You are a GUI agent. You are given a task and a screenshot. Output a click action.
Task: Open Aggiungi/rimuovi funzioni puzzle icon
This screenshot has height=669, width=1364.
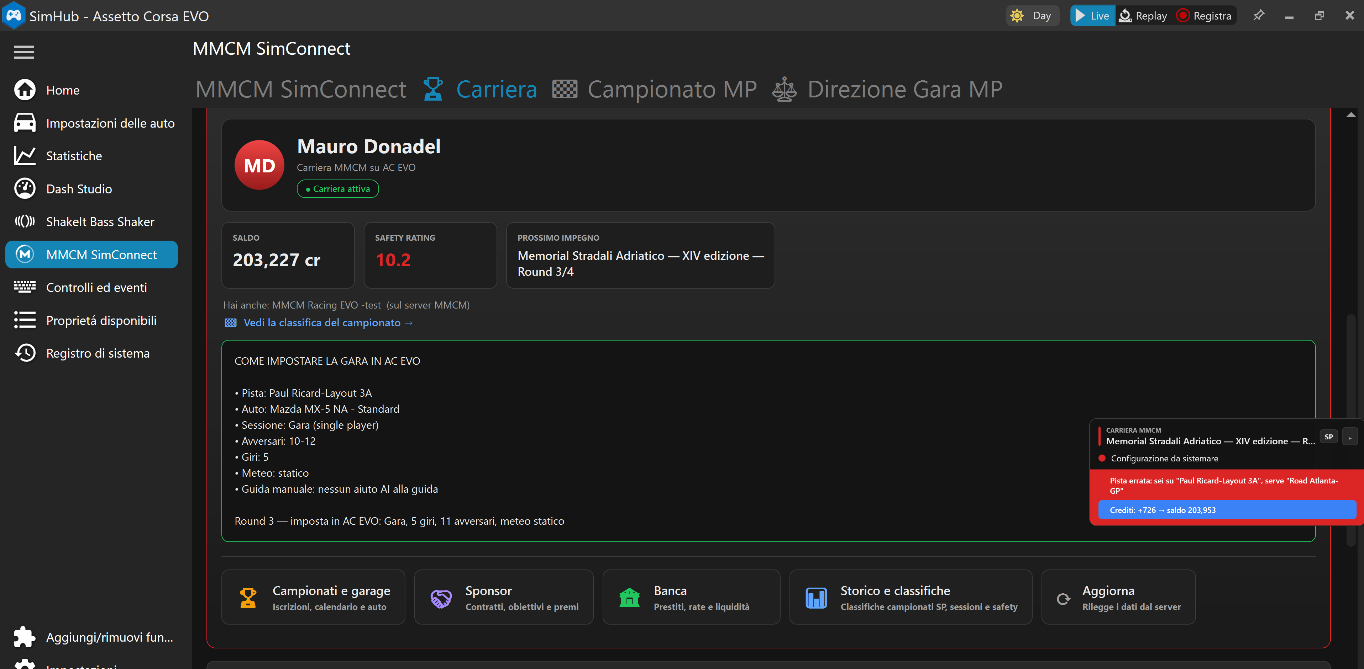[x=24, y=637]
